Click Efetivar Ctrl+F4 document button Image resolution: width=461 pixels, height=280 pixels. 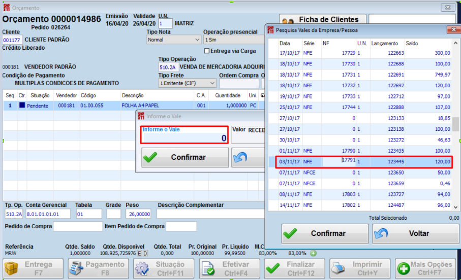(230, 268)
